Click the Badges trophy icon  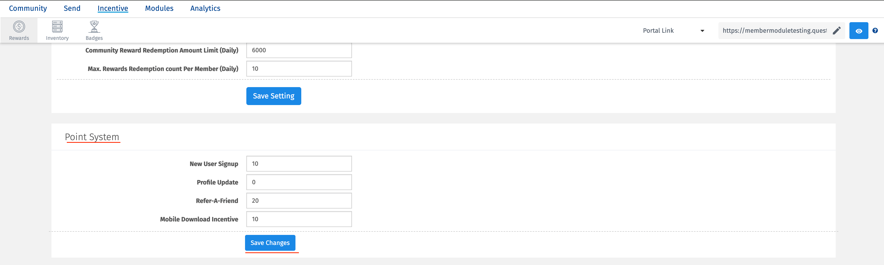click(94, 25)
